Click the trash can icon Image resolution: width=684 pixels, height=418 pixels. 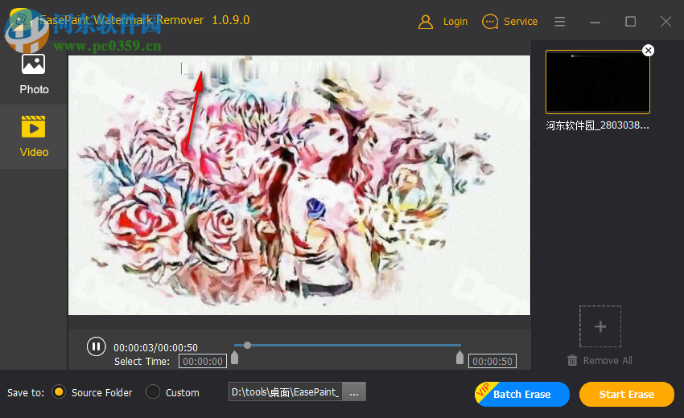[572, 360]
